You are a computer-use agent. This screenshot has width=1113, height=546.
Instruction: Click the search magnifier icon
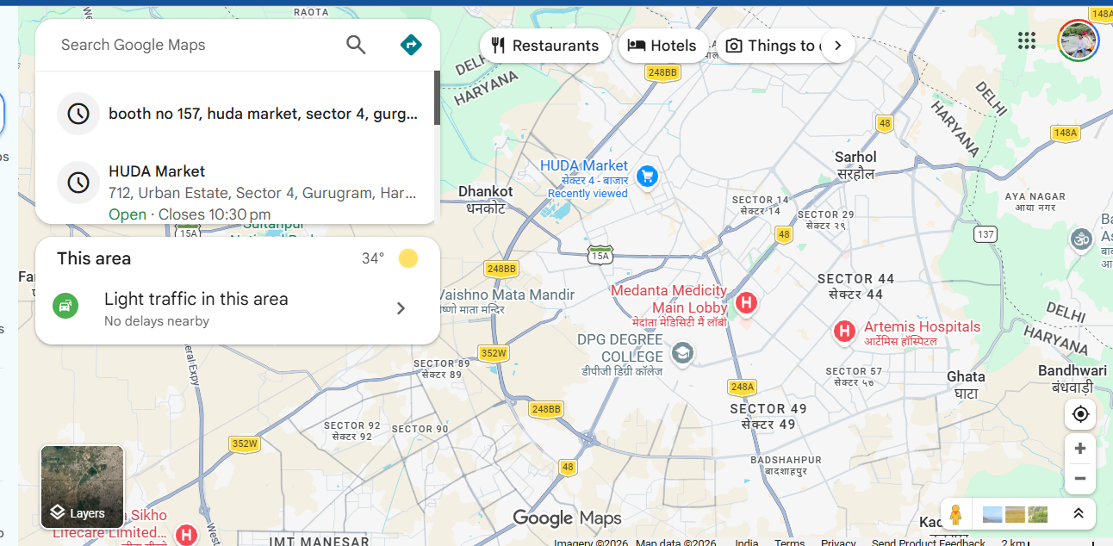click(356, 45)
